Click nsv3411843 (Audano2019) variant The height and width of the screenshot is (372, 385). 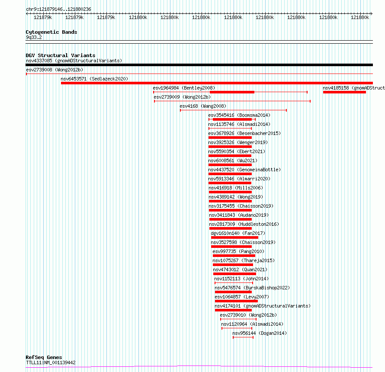point(239,215)
